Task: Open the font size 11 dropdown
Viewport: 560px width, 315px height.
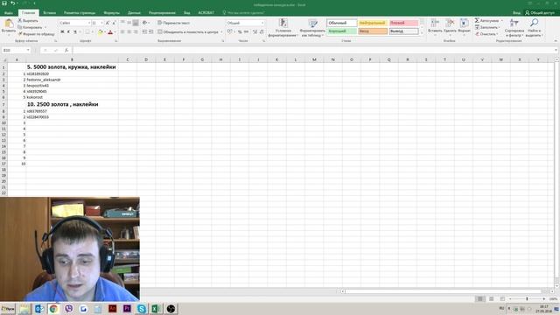Action: [x=101, y=23]
